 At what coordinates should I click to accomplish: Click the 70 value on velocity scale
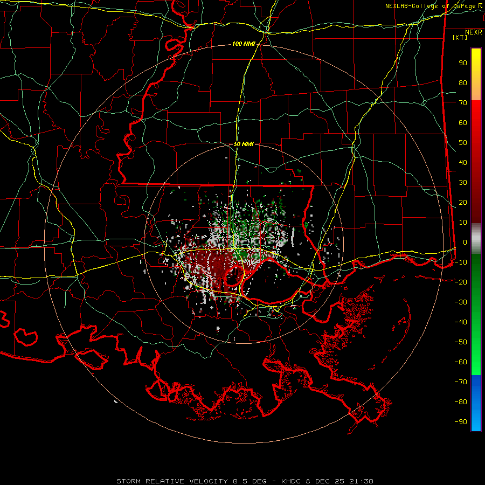click(x=463, y=103)
